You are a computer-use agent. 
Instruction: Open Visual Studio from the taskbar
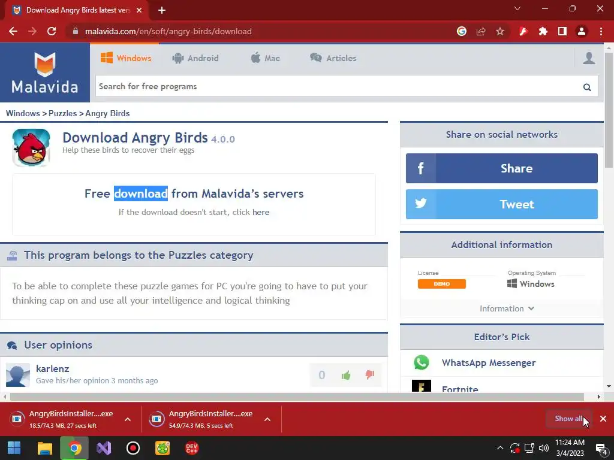(x=104, y=448)
